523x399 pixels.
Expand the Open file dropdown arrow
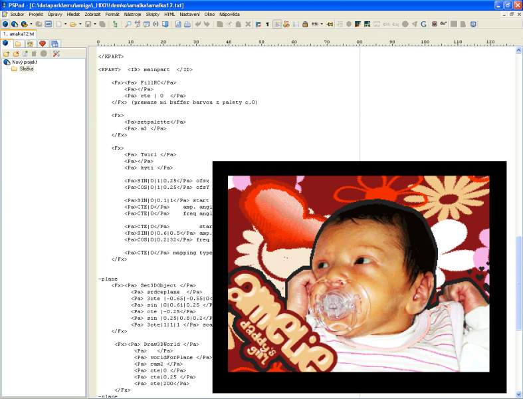point(80,24)
